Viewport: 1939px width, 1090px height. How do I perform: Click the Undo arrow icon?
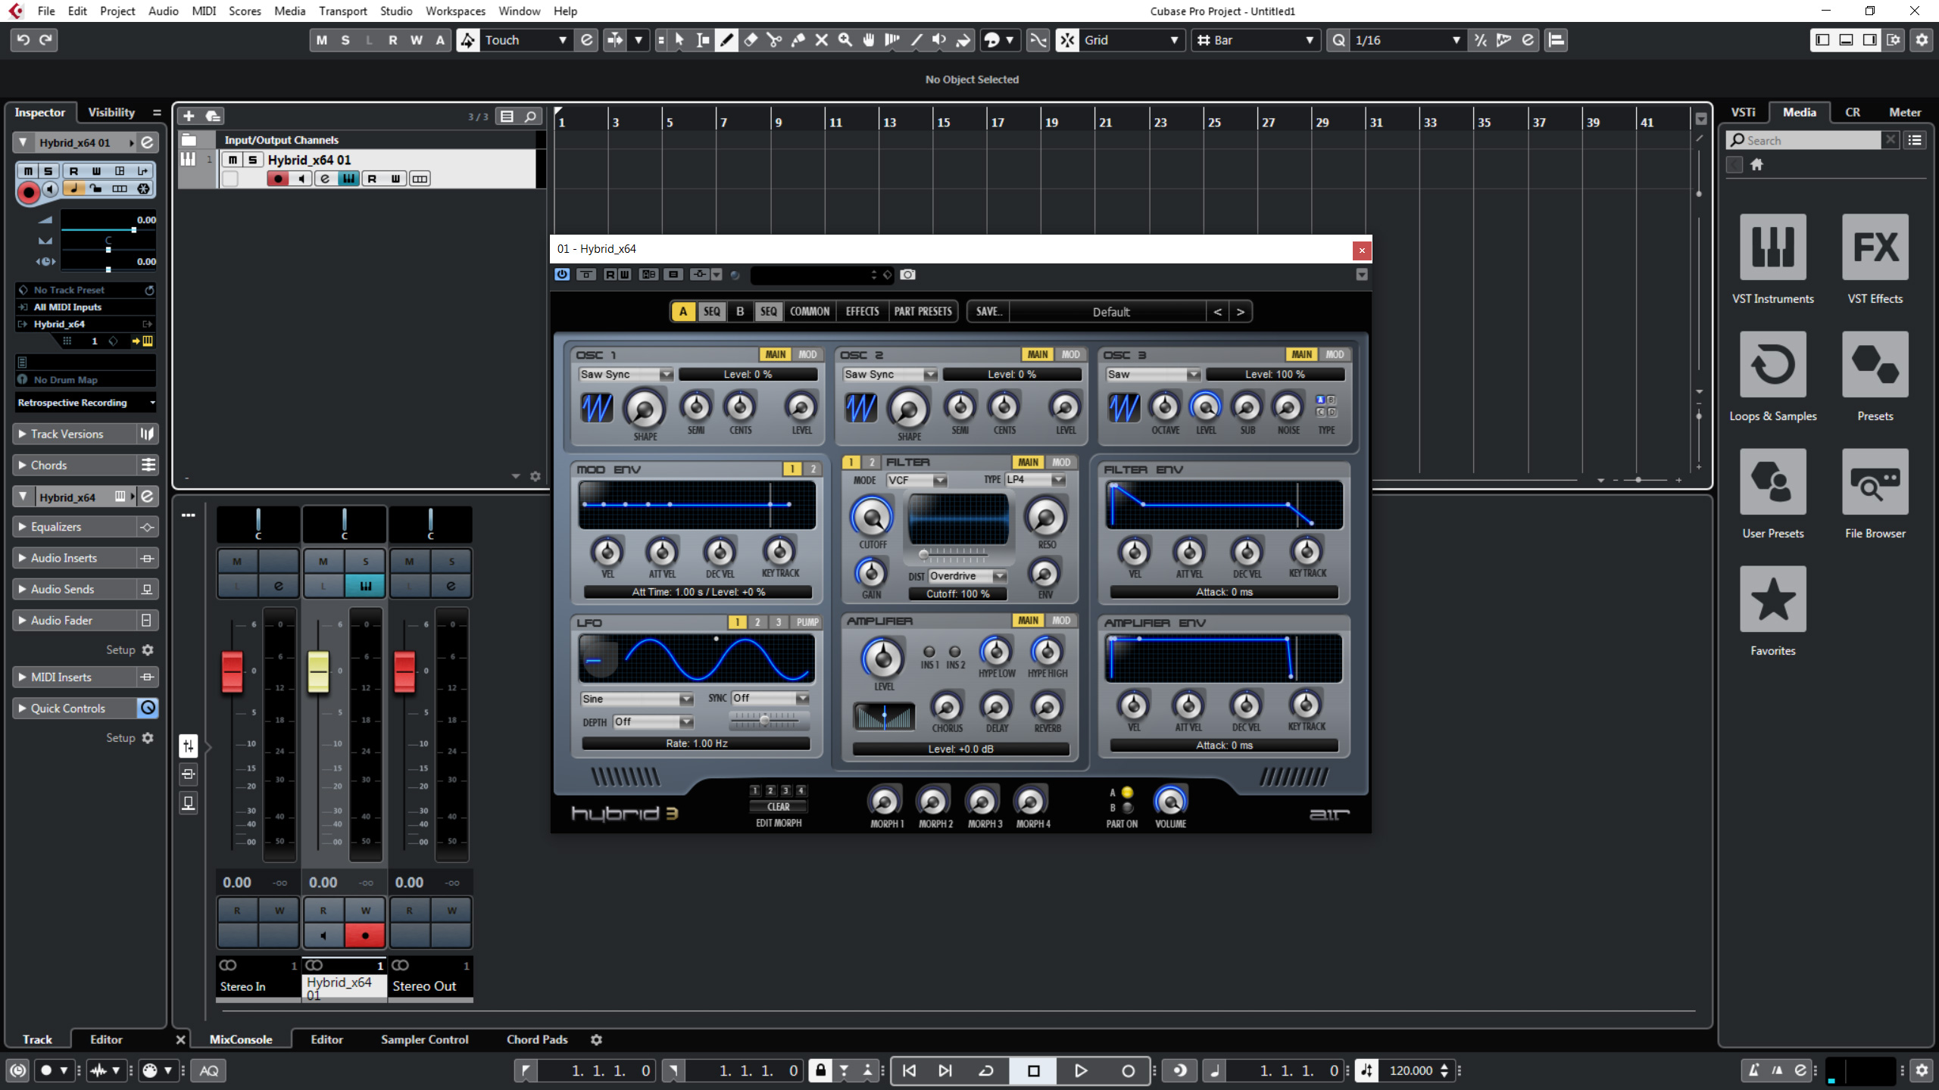pyautogui.click(x=23, y=40)
